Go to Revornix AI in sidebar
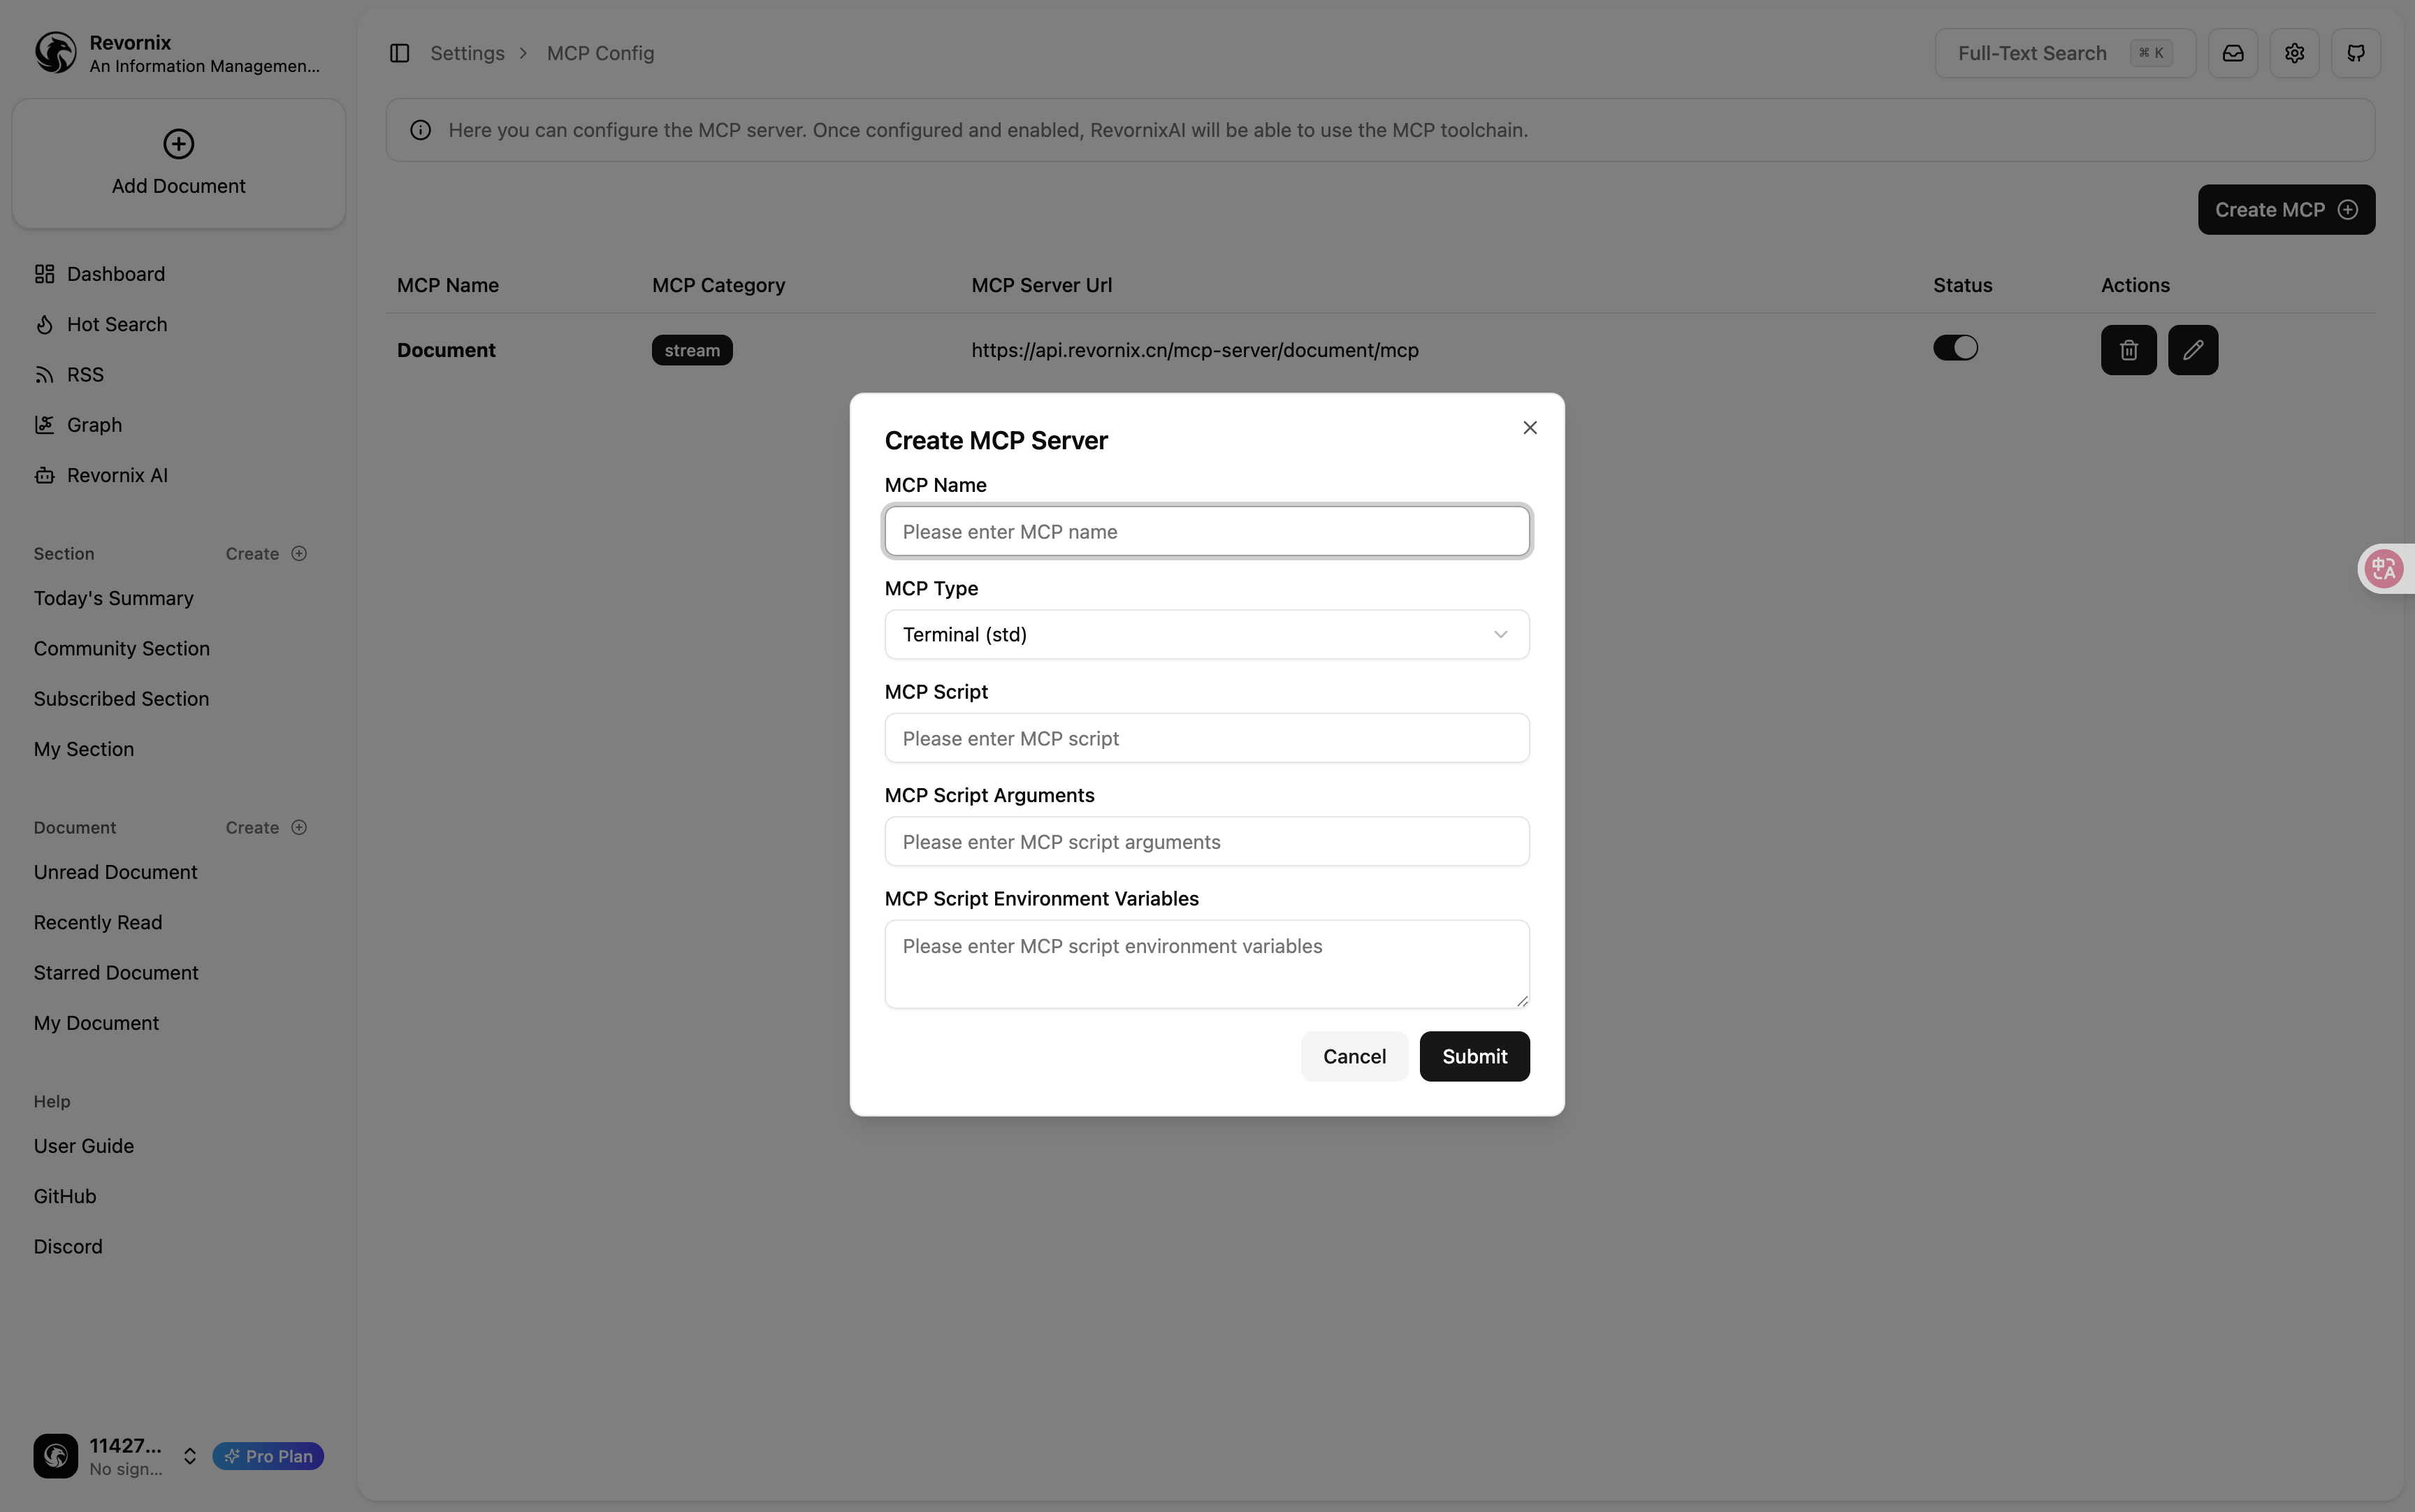 click(x=116, y=475)
